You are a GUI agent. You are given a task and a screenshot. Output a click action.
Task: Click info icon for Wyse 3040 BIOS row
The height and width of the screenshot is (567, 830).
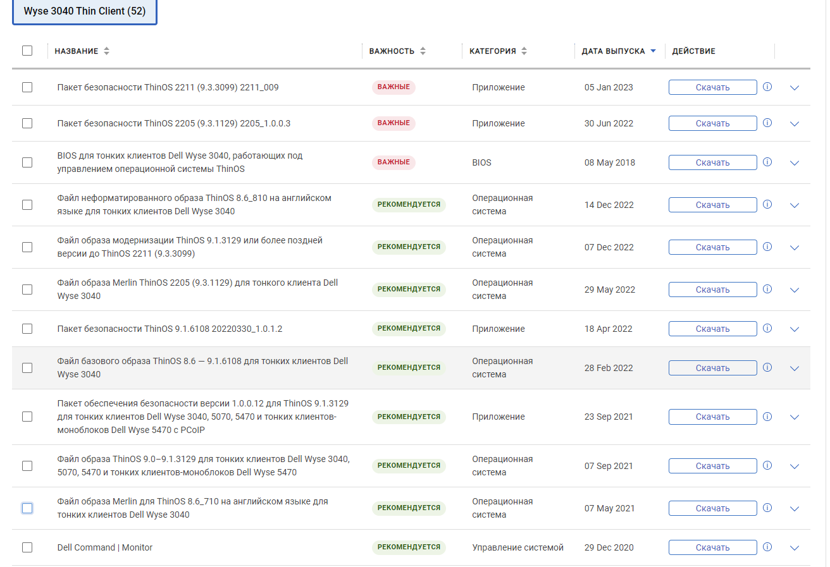coord(767,162)
